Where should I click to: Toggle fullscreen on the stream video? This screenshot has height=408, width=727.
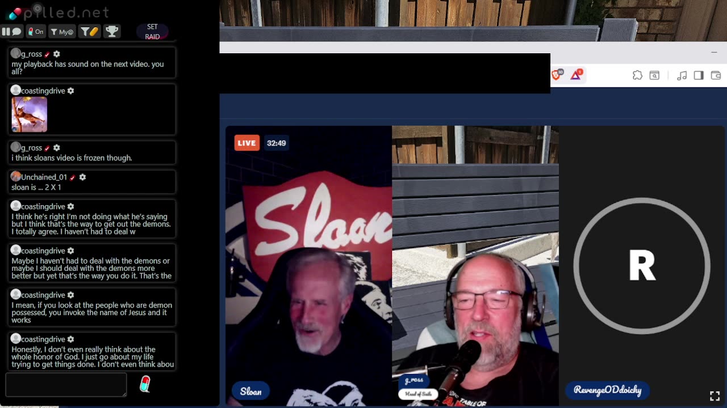pos(715,396)
